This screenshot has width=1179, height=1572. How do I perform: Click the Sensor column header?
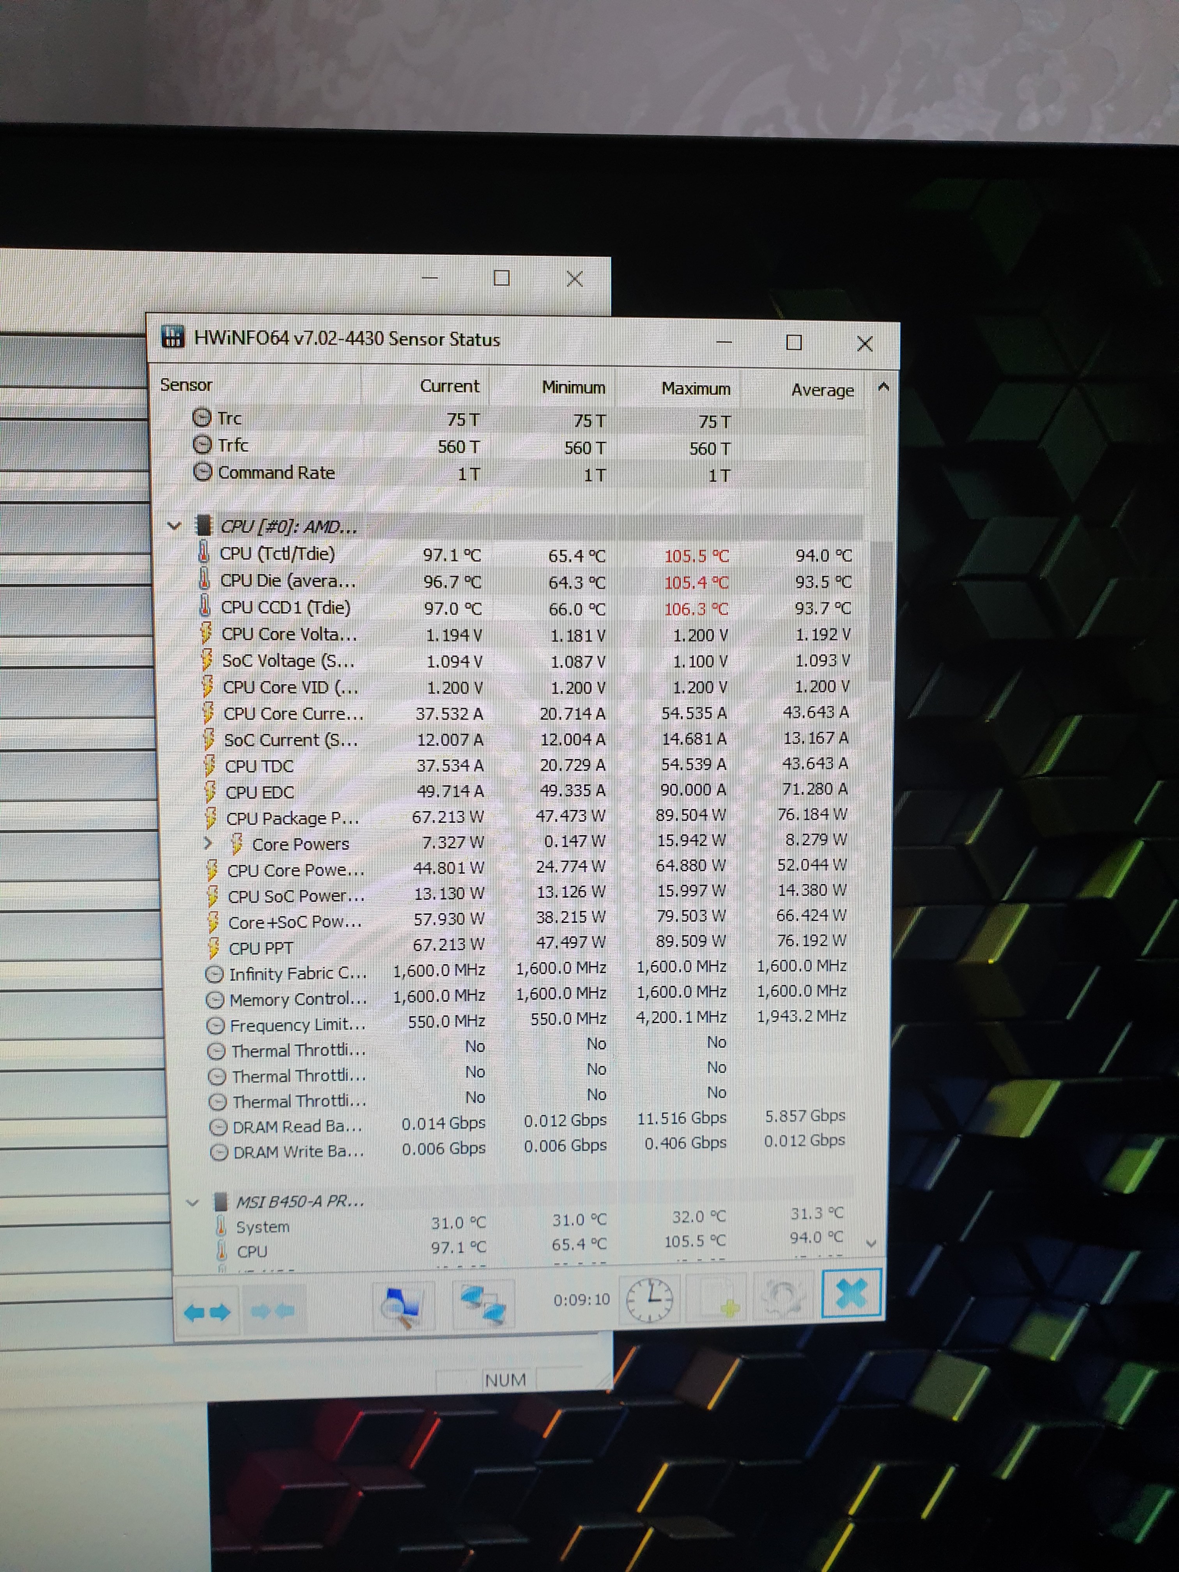tap(186, 384)
